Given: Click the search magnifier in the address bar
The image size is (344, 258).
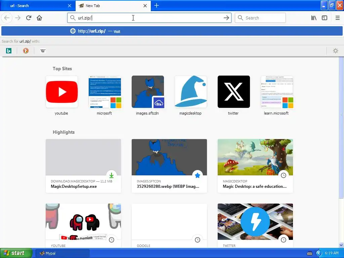Looking at the screenshot, I should tap(73, 18).
